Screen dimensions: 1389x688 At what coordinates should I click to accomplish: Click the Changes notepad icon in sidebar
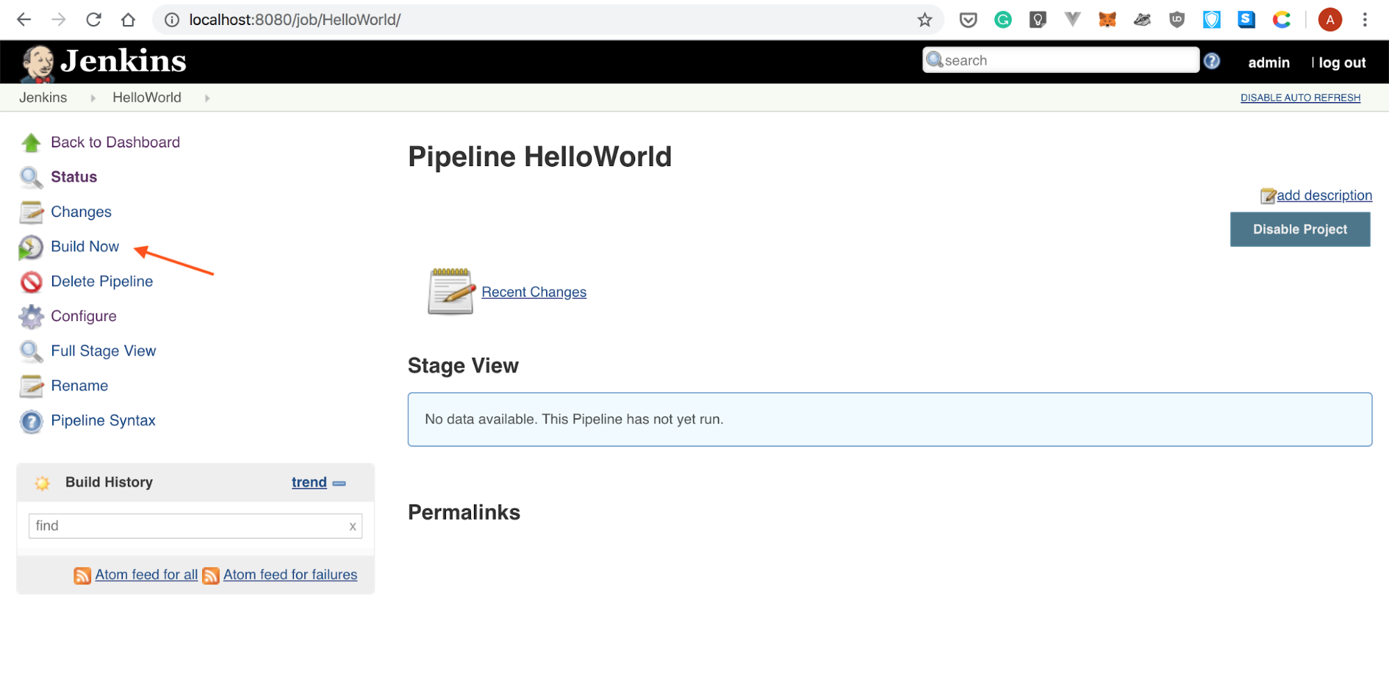tap(31, 213)
